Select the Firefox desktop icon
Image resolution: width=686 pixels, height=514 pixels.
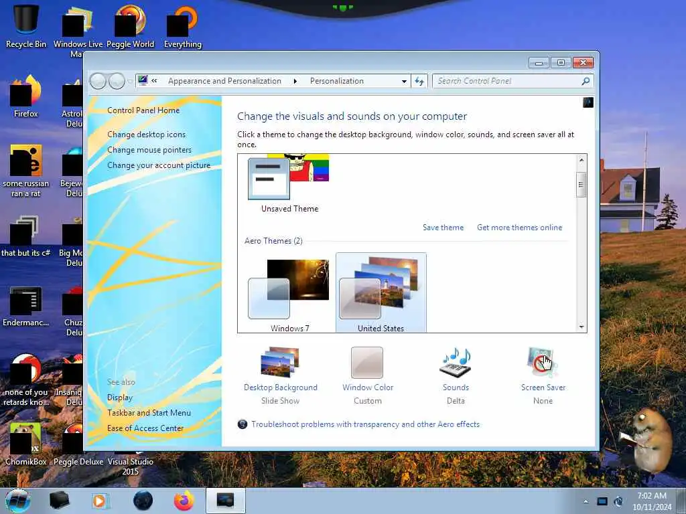coord(26,96)
